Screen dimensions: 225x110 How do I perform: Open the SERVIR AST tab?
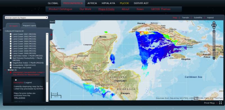[141, 3]
